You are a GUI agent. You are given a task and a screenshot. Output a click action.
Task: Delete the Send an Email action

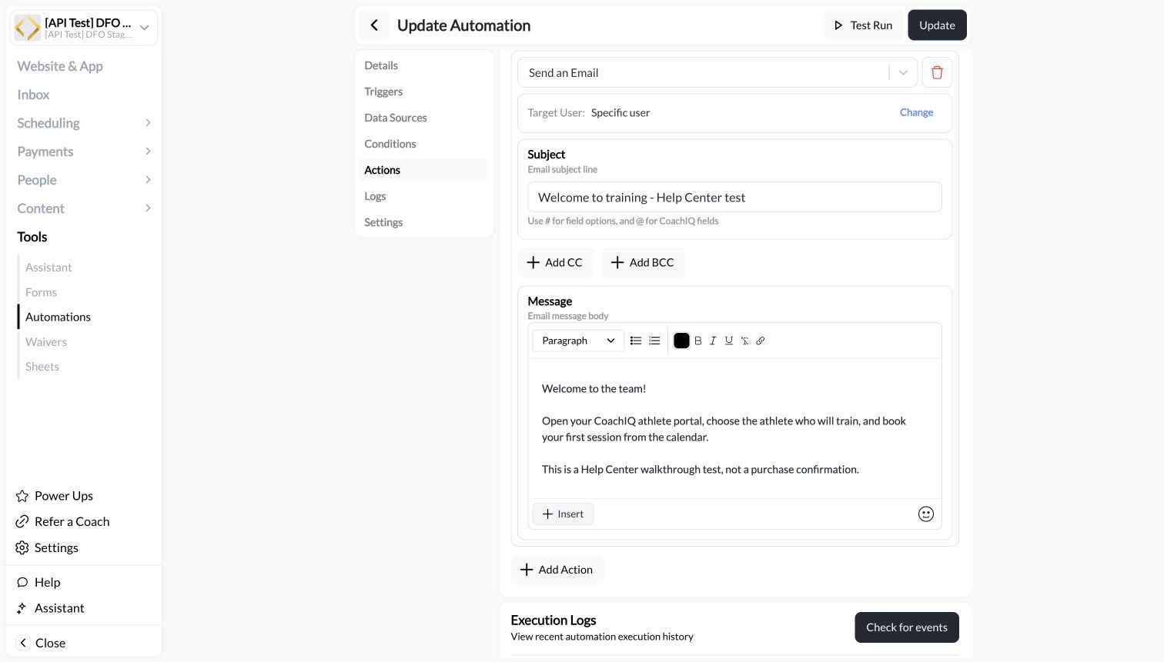tap(937, 72)
